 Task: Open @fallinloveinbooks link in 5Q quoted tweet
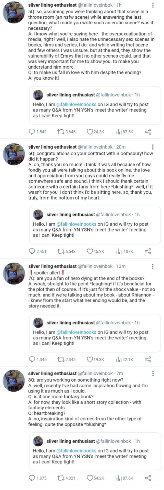(x=76, y=104)
